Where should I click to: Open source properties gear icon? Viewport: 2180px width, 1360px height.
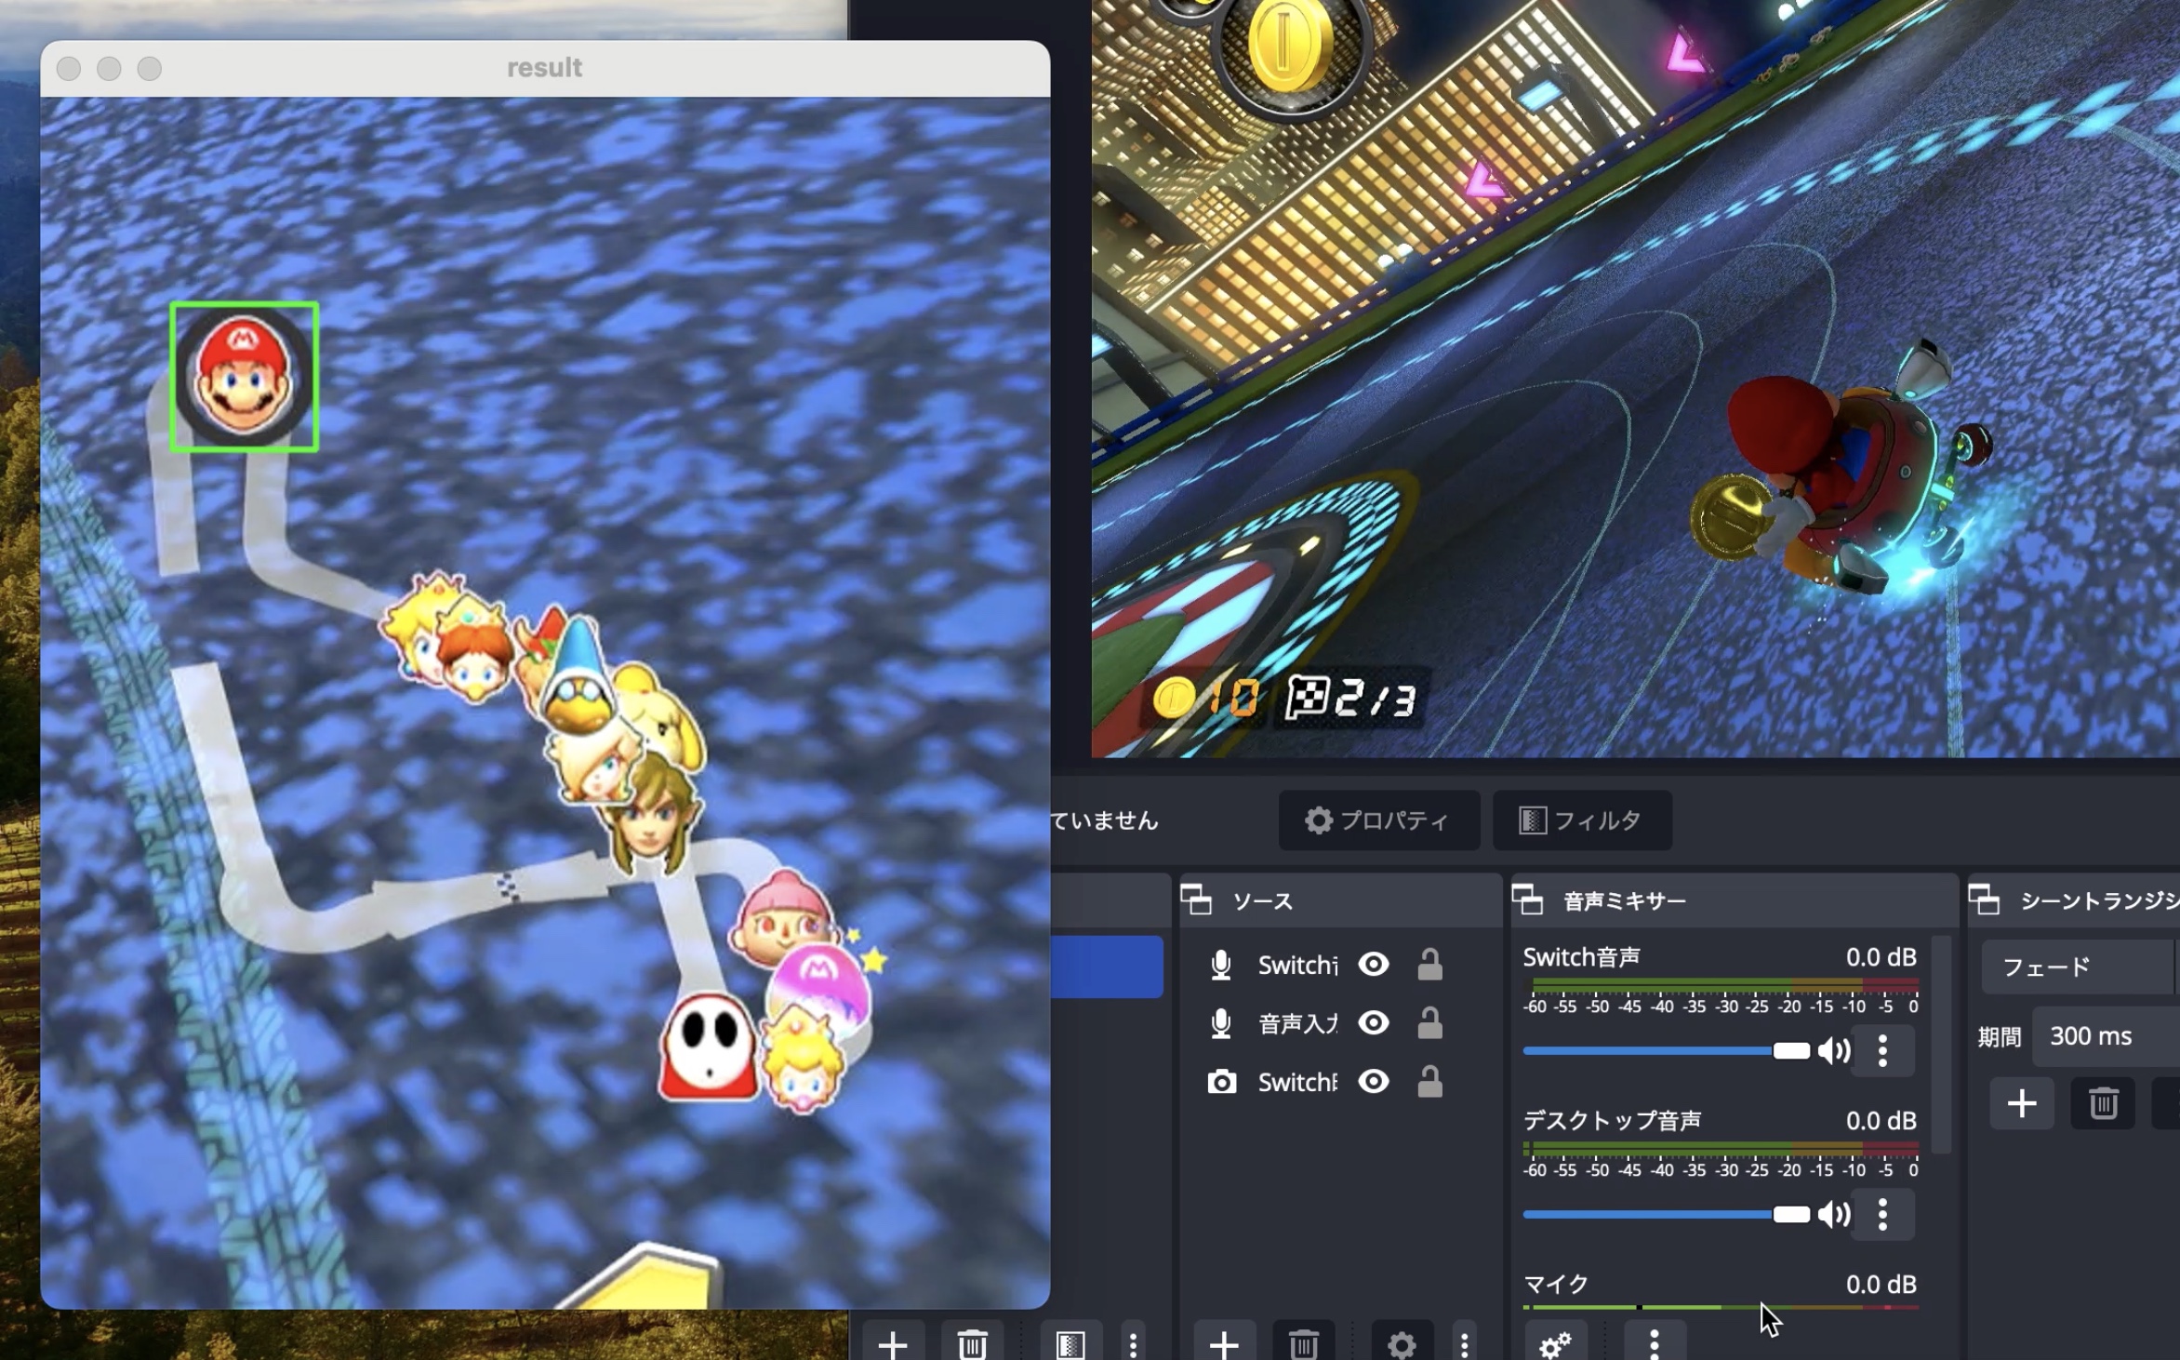(x=1402, y=1344)
